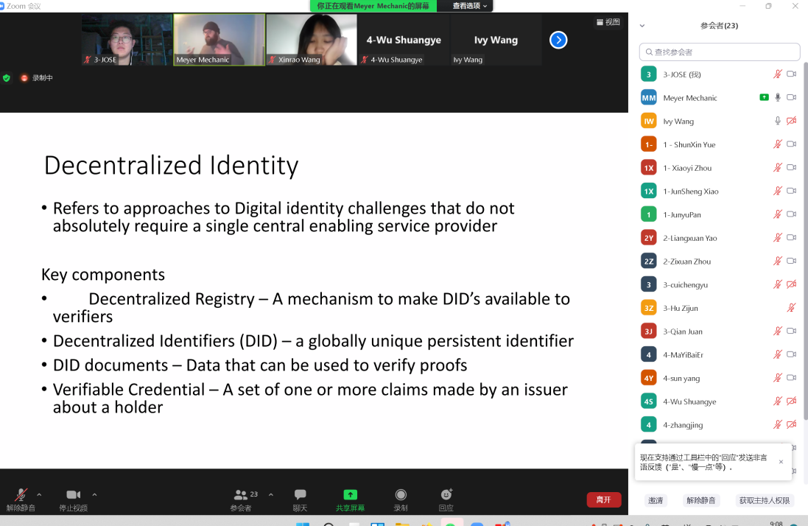Show next video thumbnails with blue arrow
The image size is (808, 526).
click(558, 40)
